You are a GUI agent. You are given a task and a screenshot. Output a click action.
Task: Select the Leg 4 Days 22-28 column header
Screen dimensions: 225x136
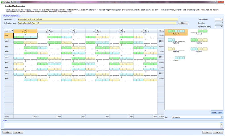[97, 31]
